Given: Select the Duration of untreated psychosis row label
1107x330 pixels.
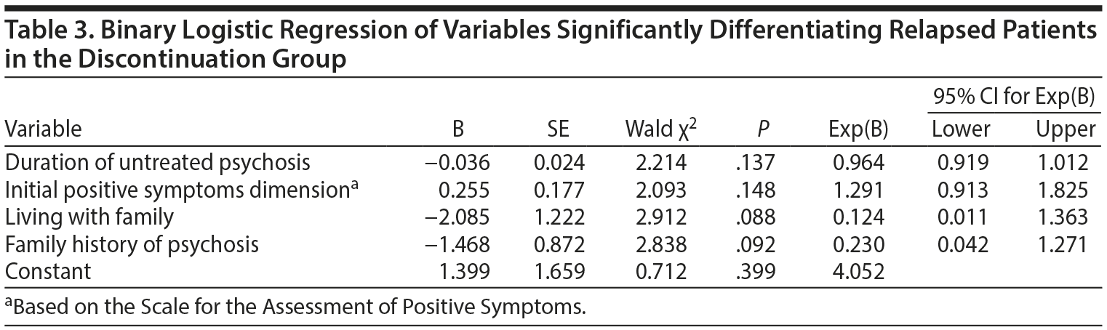Looking at the screenshot, I should point(158,161).
